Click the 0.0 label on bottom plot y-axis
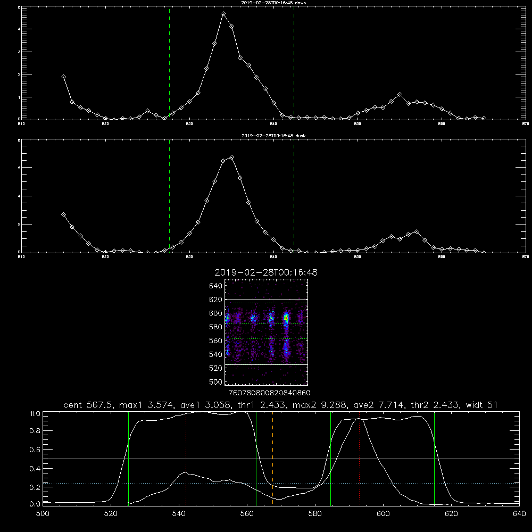 tap(35, 504)
